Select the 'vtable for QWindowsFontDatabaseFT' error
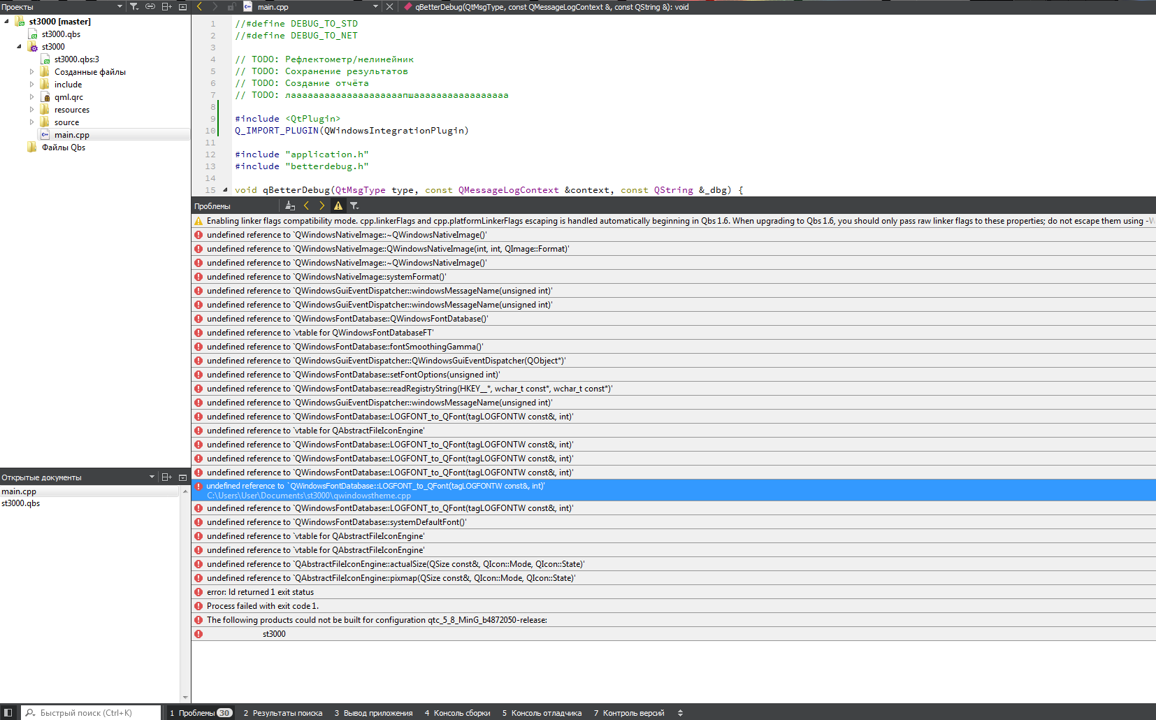Viewport: 1156px width, 720px height. (x=674, y=333)
